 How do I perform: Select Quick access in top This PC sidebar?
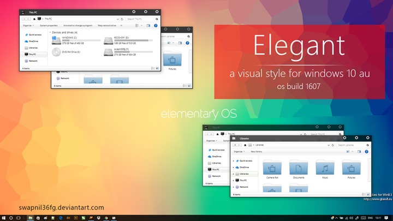pos(33,35)
